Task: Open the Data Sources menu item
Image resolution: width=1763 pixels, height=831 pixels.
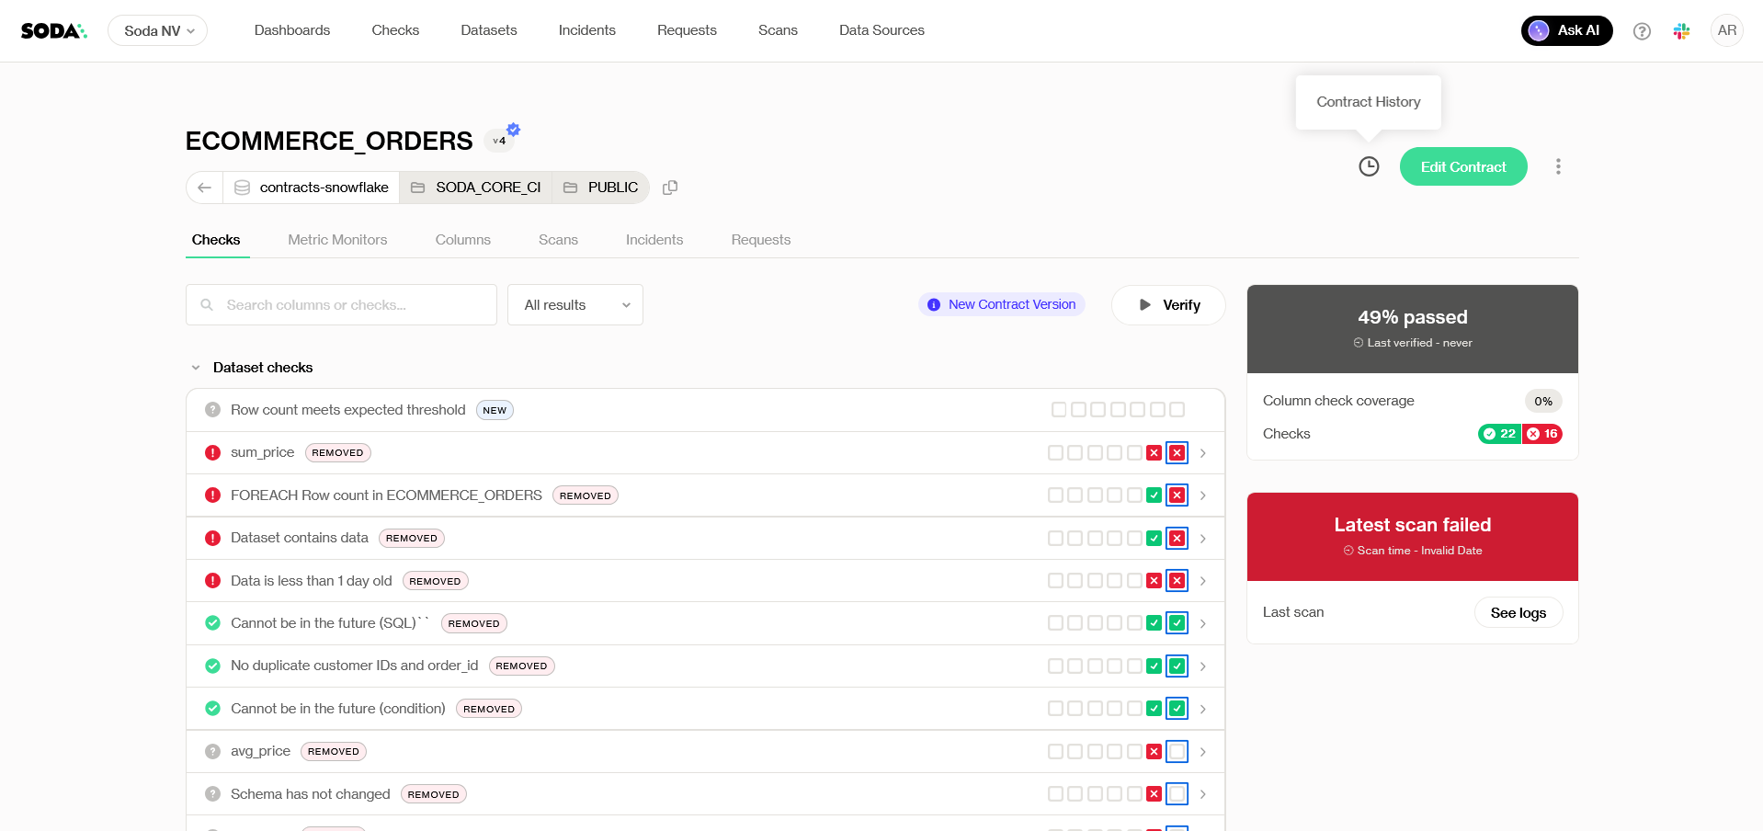Action: 881,30
